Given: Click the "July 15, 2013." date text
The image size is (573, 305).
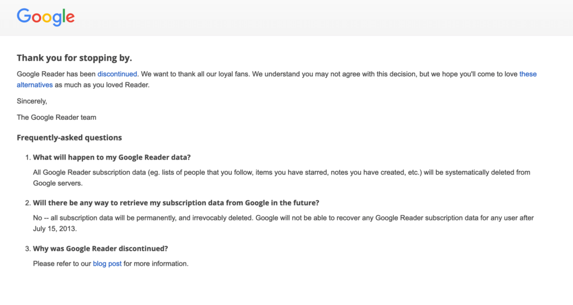Looking at the screenshot, I should [55, 229].
